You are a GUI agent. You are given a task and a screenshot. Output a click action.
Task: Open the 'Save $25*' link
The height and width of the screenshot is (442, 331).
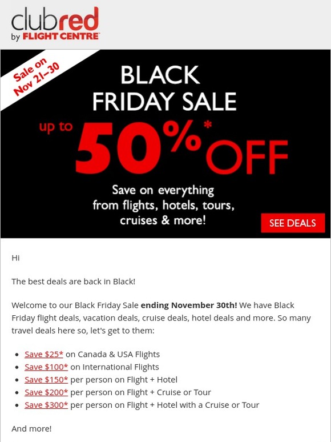(x=44, y=354)
